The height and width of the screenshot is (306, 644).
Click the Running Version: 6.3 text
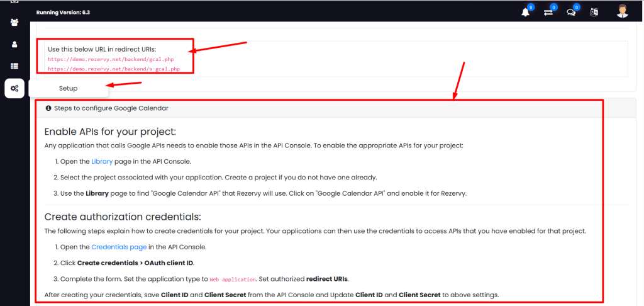(63, 13)
